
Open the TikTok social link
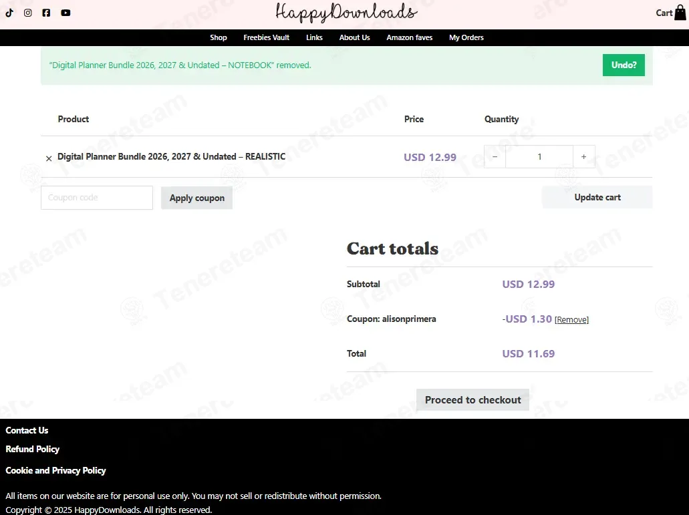(x=9, y=13)
